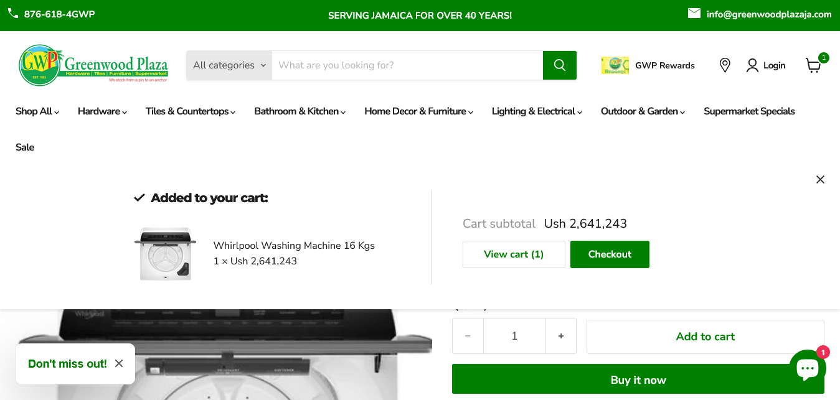The image size is (840, 400).
Task: Expand the All categories dropdown
Action: tap(229, 65)
